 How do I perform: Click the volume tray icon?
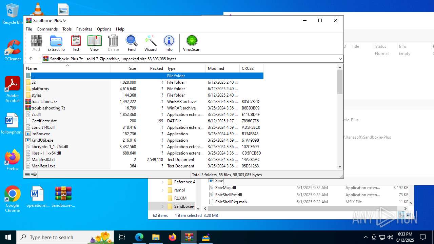pyautogui.click(x=390, y=237)
